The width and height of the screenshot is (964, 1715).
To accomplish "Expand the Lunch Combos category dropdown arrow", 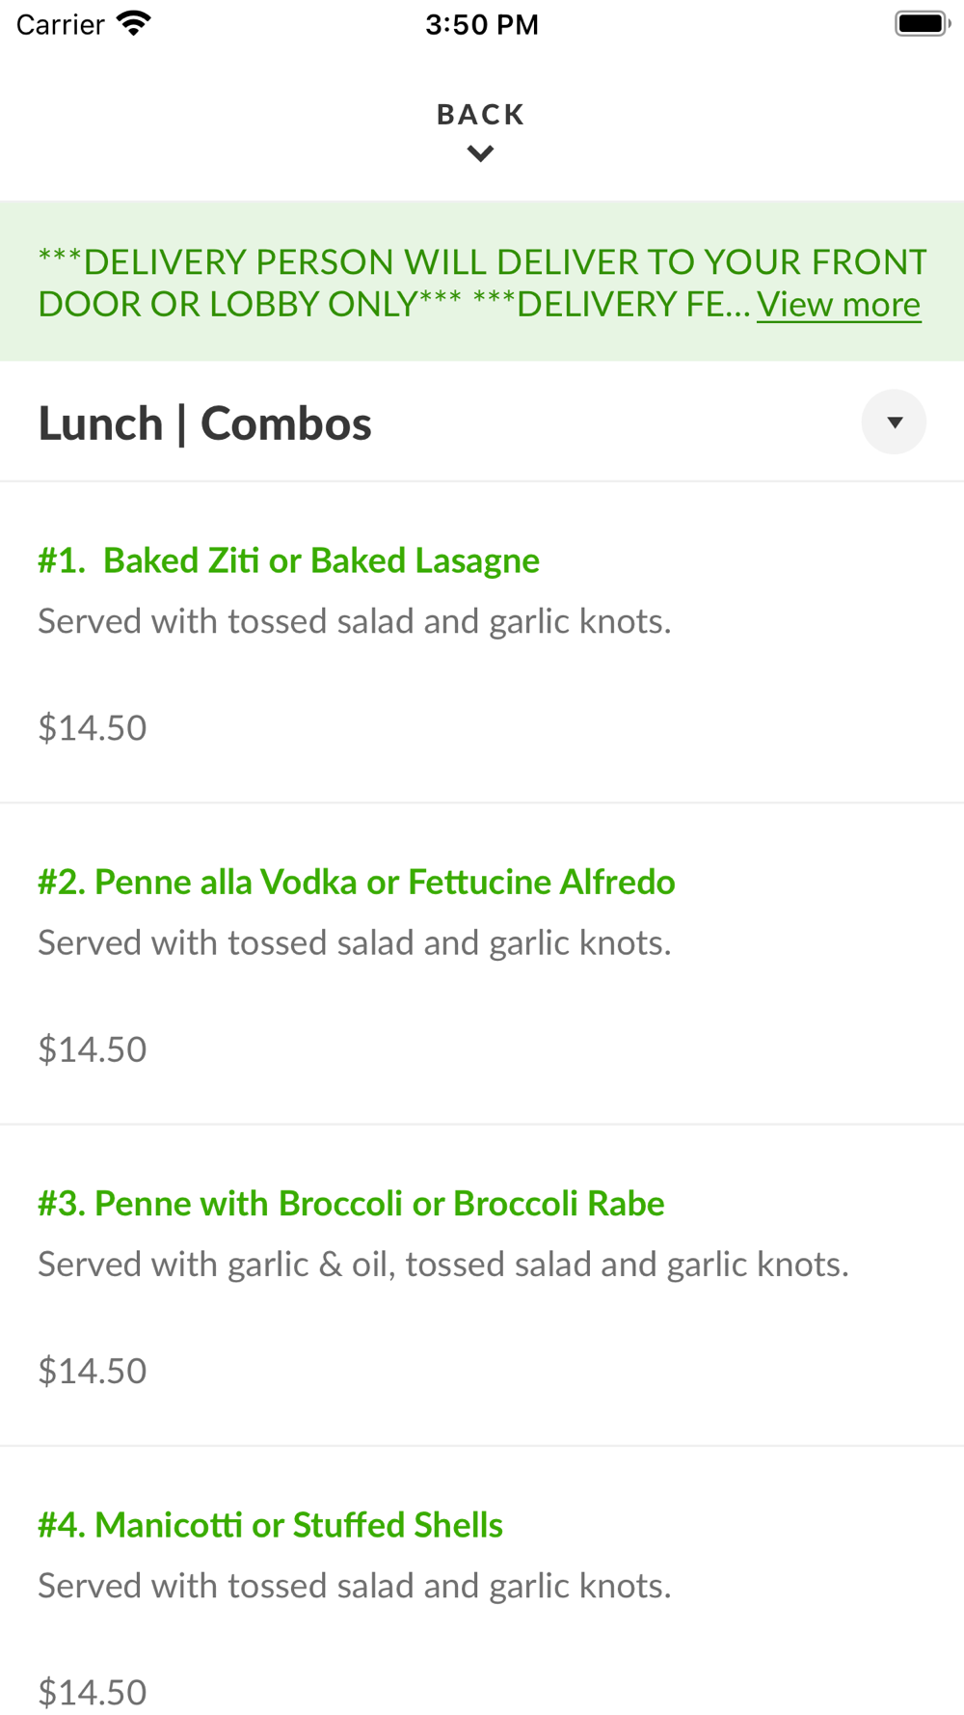I will [x=894, y=422].
